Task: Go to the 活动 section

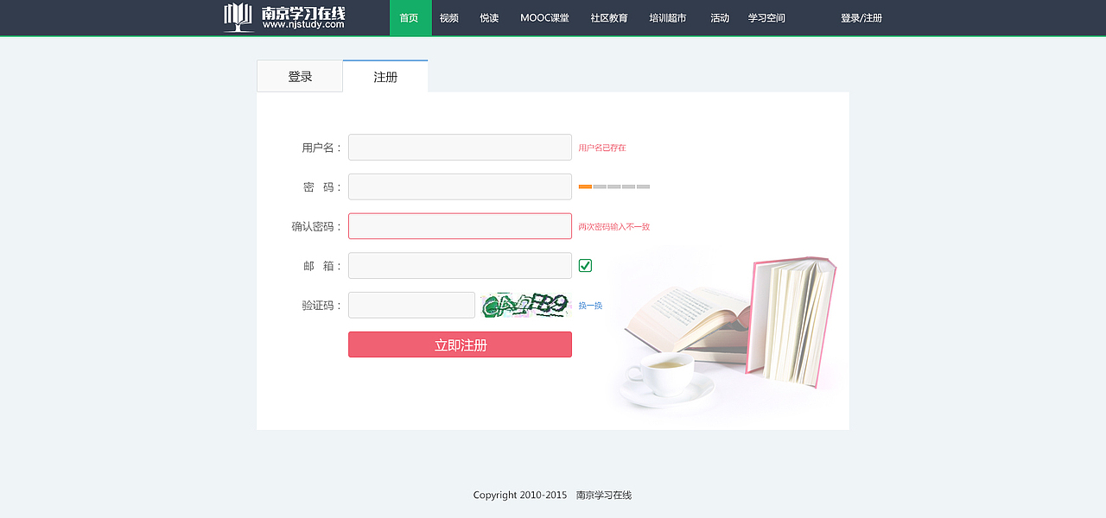Action: pos(720,17)
